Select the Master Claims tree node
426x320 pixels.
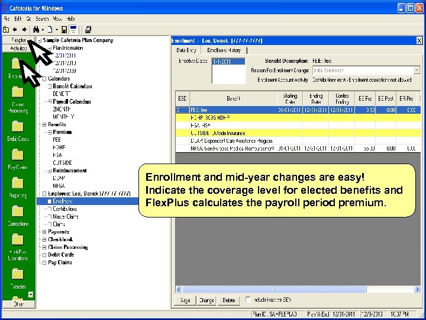tap(66, 217)
